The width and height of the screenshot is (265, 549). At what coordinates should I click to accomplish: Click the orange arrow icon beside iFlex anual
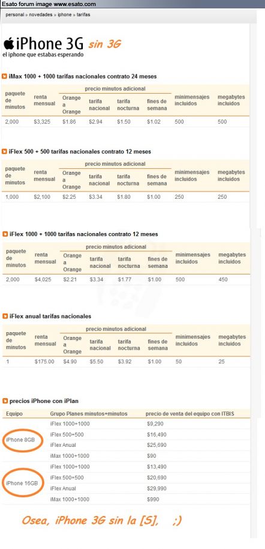[5, 316]
